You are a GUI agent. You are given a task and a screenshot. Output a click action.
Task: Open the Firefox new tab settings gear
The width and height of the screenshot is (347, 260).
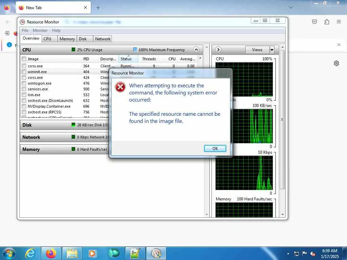coord(336,63)
